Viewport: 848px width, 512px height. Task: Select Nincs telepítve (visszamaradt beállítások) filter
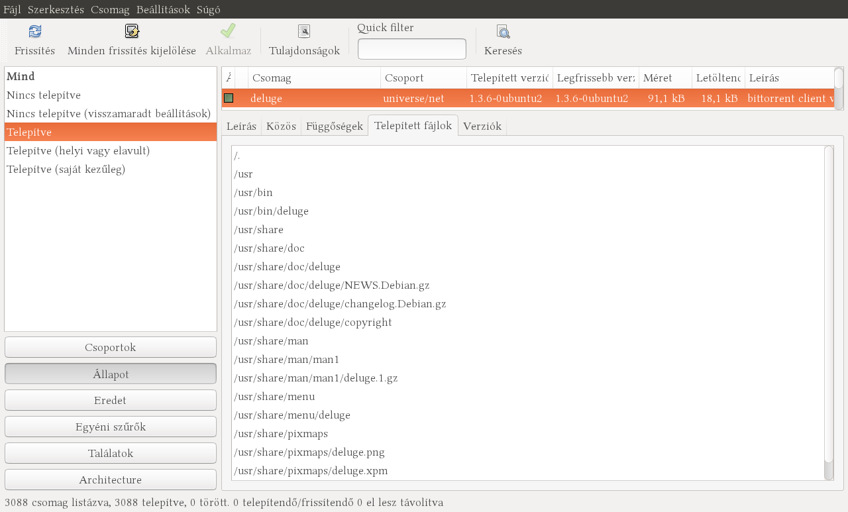[111, 113]
